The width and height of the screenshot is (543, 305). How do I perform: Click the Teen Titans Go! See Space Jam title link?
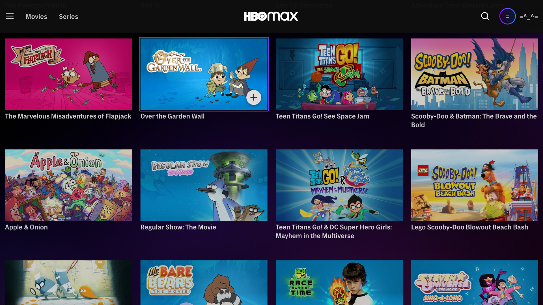322,116
